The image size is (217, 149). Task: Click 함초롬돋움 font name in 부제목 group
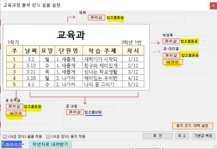[x=189, y=41]
